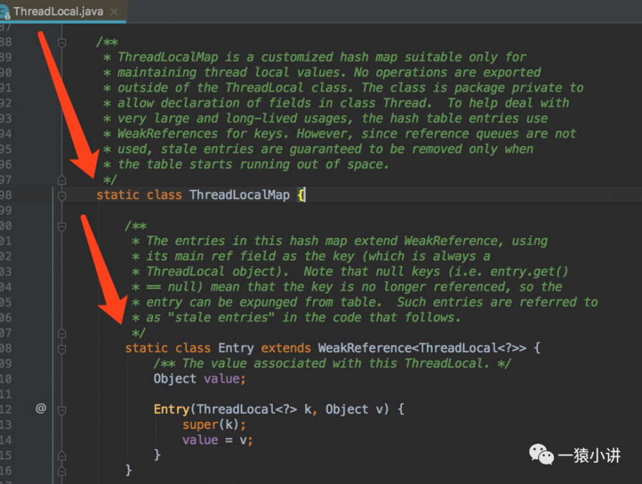Click 'WeakReference<ThreadLocal<?>>' superclass text
Image resolution: width=642 pixels, height=484 pixels.
(422, 348)
